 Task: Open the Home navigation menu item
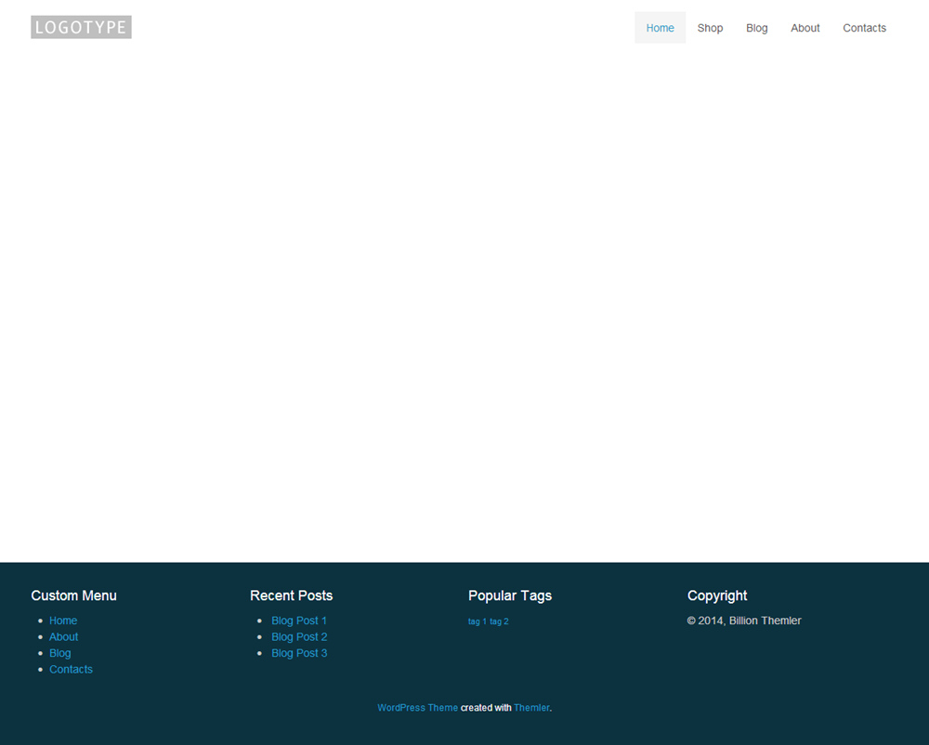660,28
